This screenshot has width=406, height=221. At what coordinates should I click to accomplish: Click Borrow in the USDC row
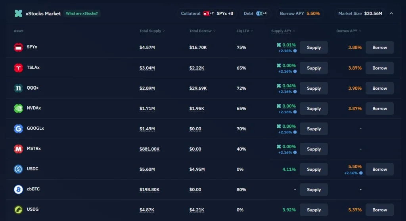pyautogui.click(x=379, y=169)
